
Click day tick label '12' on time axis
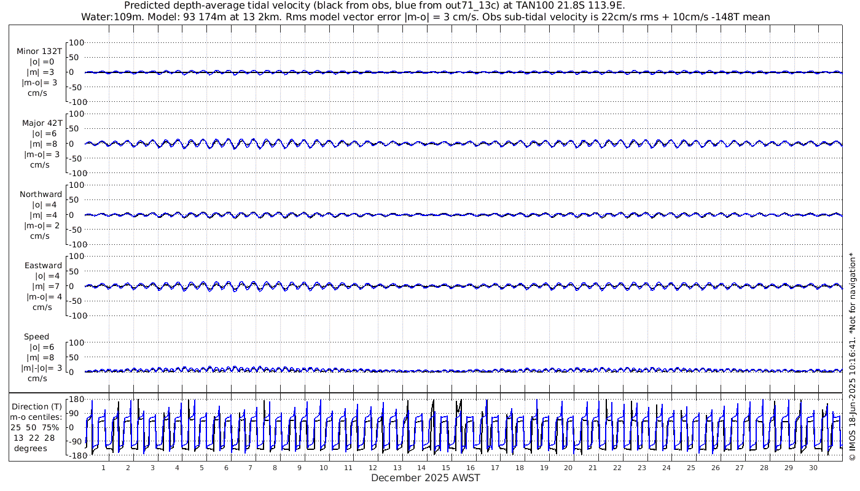point(373,468)
